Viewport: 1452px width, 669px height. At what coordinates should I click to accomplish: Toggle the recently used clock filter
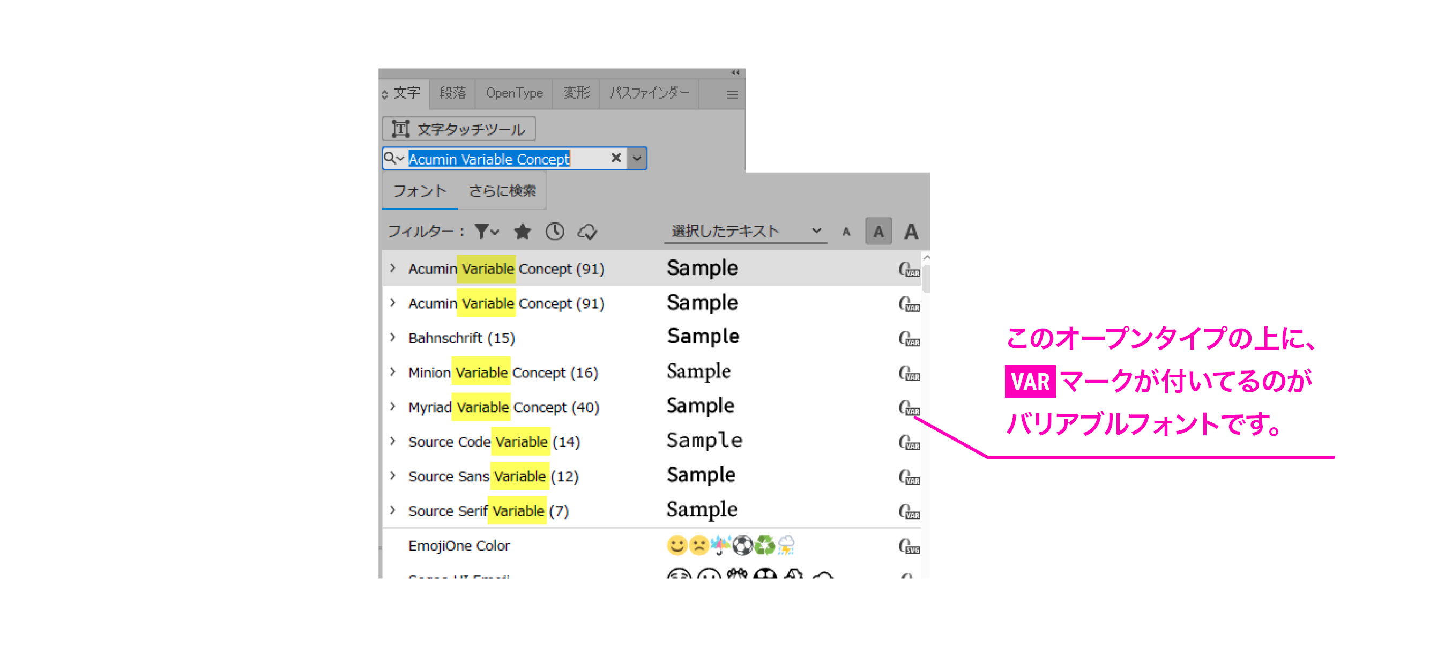pyautogui.click(x=555, y=232)
